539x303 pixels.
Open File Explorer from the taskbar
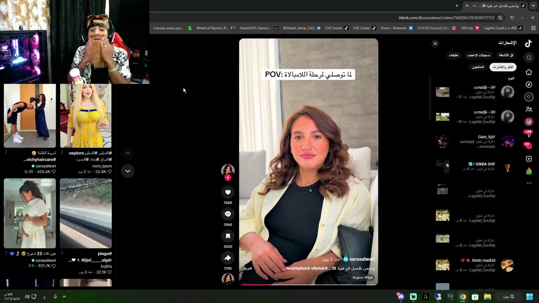click(x=487, y=297)
